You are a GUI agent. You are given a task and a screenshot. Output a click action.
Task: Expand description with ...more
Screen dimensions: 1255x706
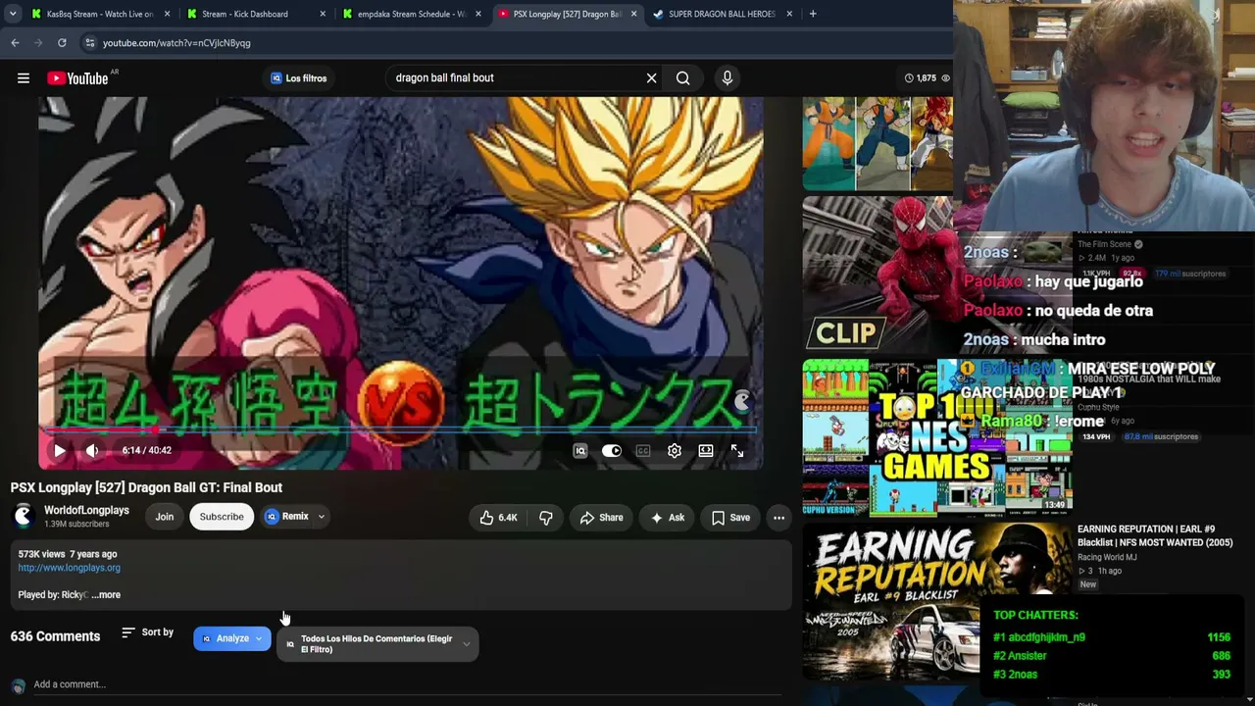point(106,595)
